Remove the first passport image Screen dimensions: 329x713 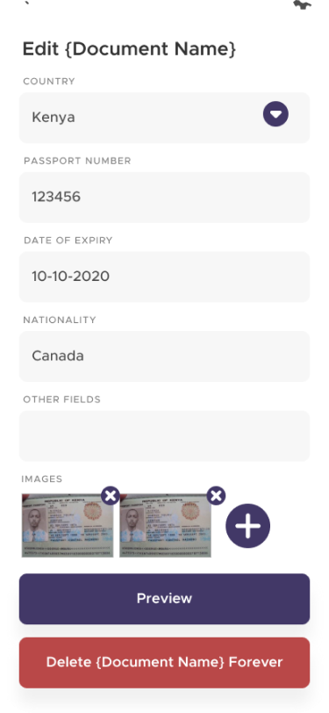[x=111, y=495]
